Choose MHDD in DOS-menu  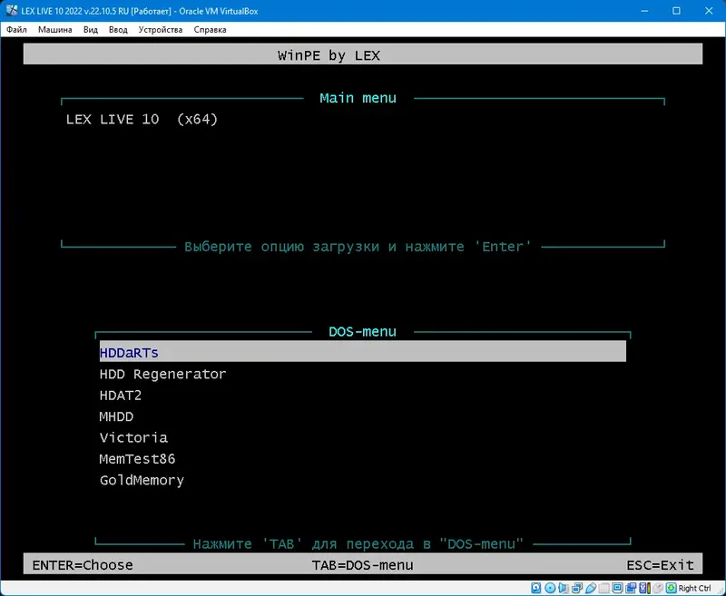pos(116,416)
